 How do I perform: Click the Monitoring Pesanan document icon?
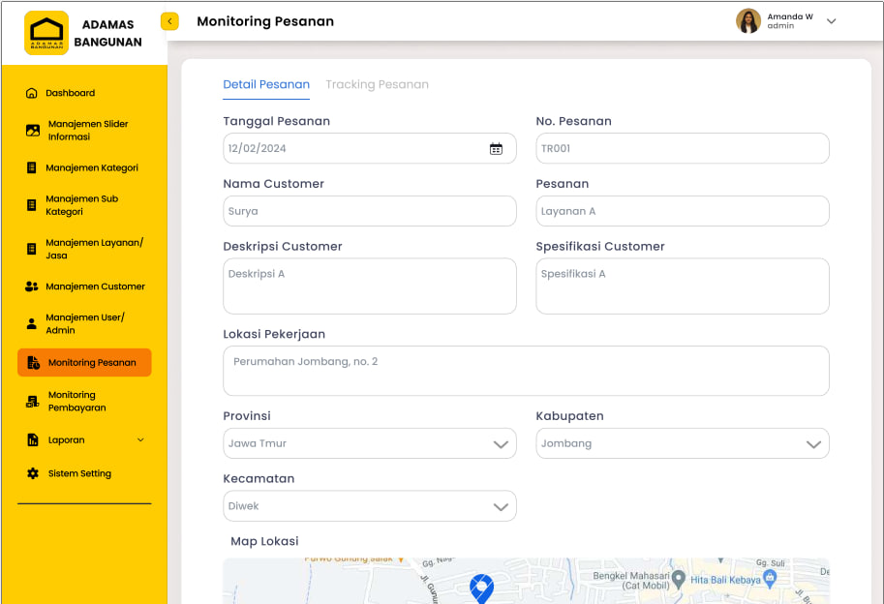coord(33,362)
